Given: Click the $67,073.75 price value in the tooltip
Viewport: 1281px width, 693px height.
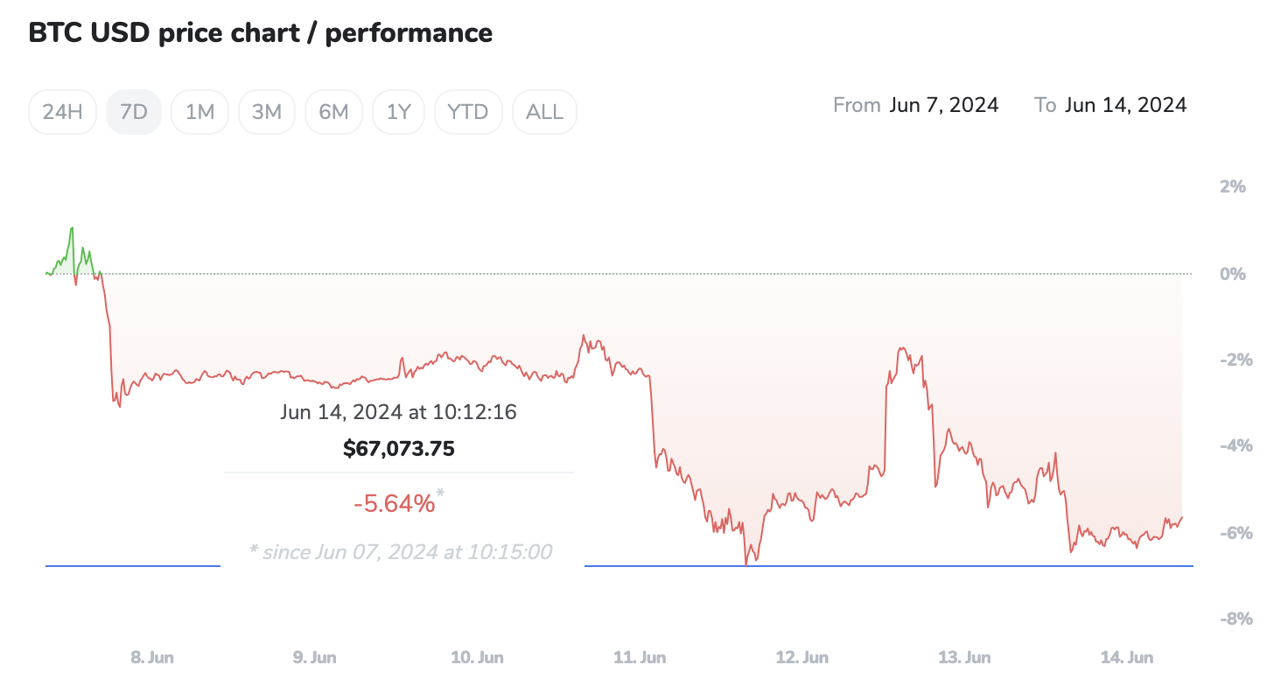Looking at the screenshot, I should coord(399,448).
